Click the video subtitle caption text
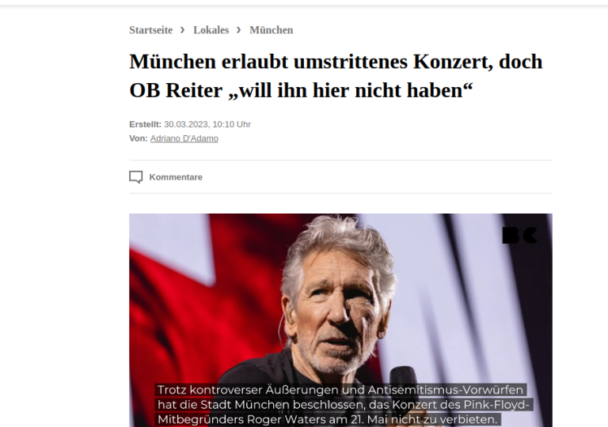This screenshot has height=427, width=608. pos(344,405)
